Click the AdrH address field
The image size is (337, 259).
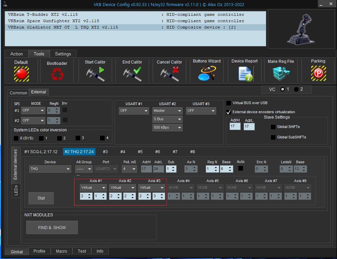(x=235, y=127)
